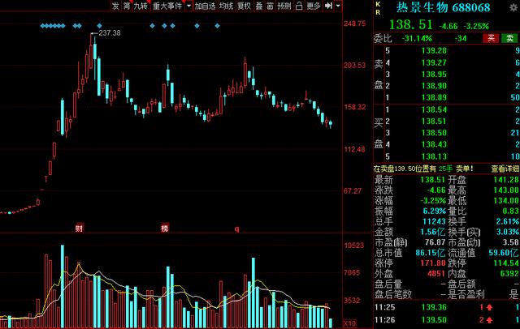
Task: Toggle the padlock lock icon
Action: pyautogui.click(x=299, y=6)
